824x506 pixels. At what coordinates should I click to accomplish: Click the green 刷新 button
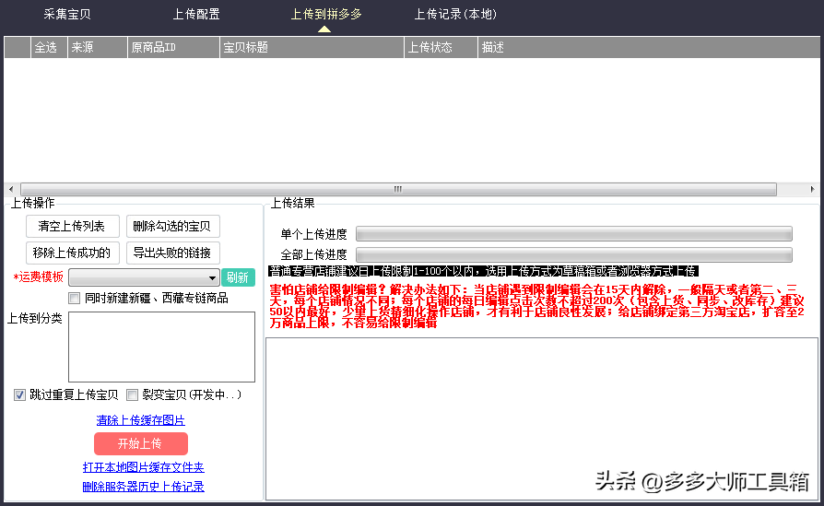[238, 277]
